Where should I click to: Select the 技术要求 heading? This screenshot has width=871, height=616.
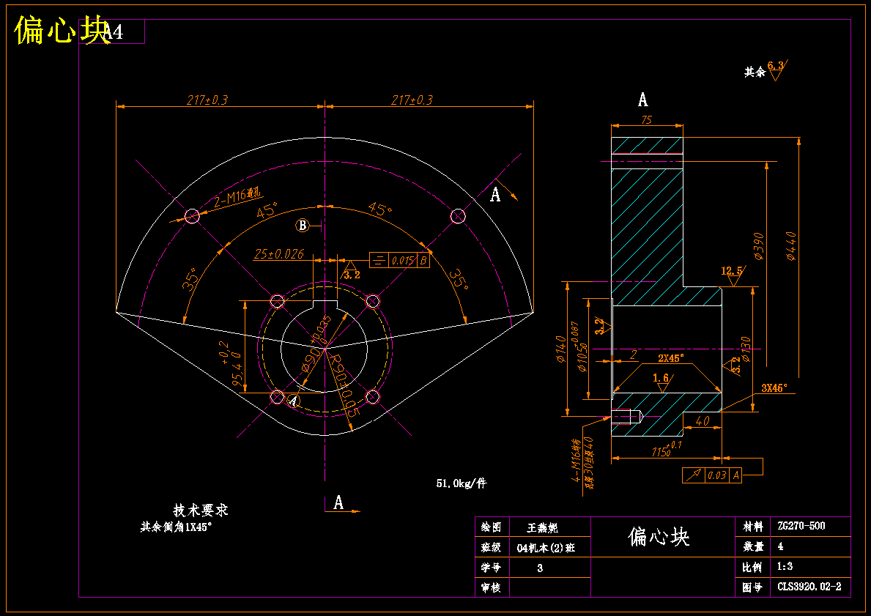pyautogui.click(x=201, y=510)
